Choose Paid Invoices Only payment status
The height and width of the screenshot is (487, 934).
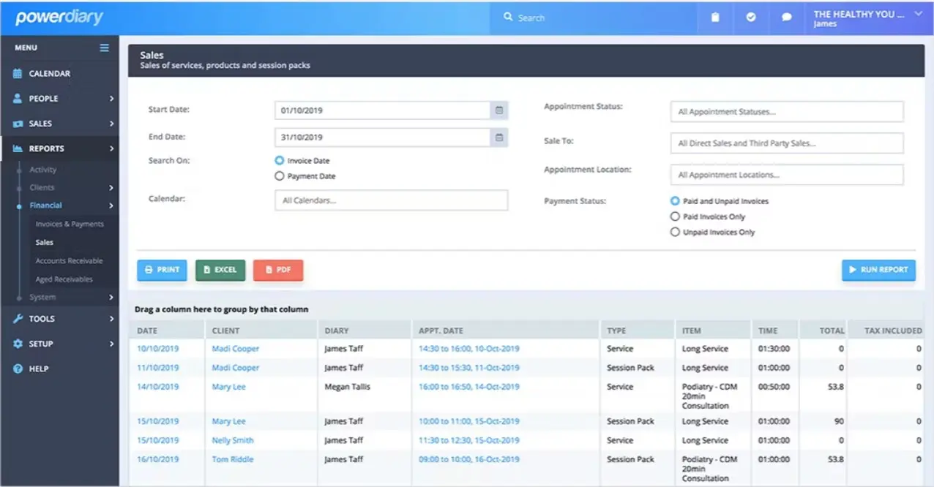coord(674,216)
